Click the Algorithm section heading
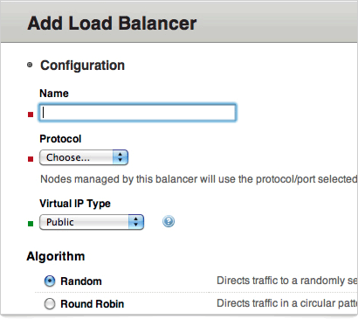The height and width of the screenshot is (319, 358). 56,257
